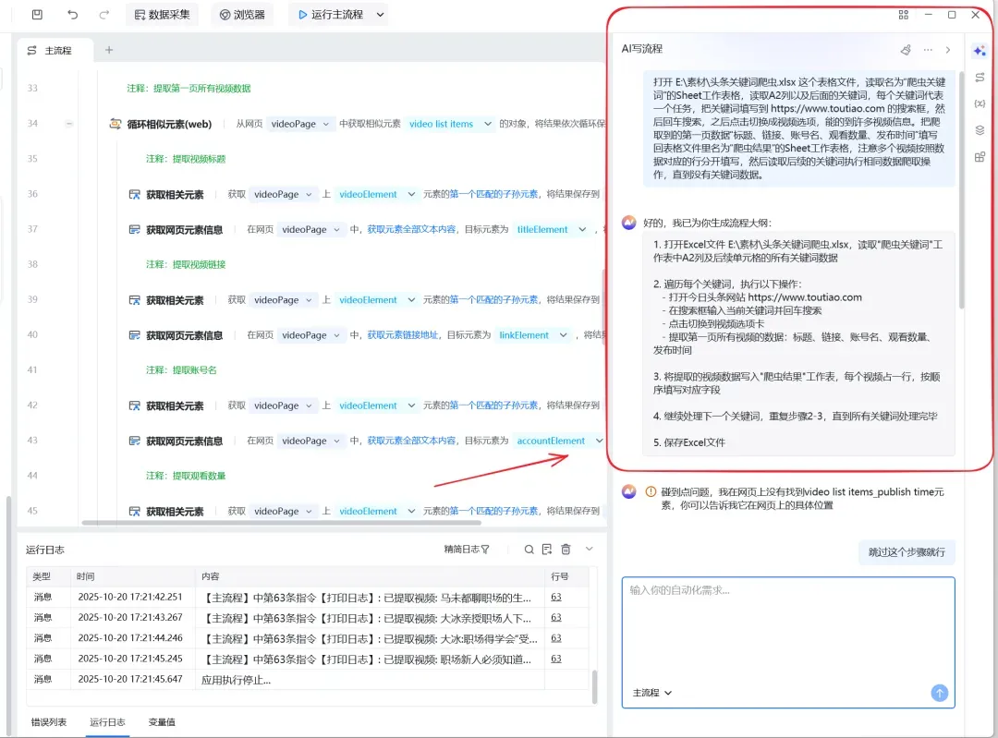
Task: Click 获取元素链接地址 link on line 40
Action: coord(402,334)
